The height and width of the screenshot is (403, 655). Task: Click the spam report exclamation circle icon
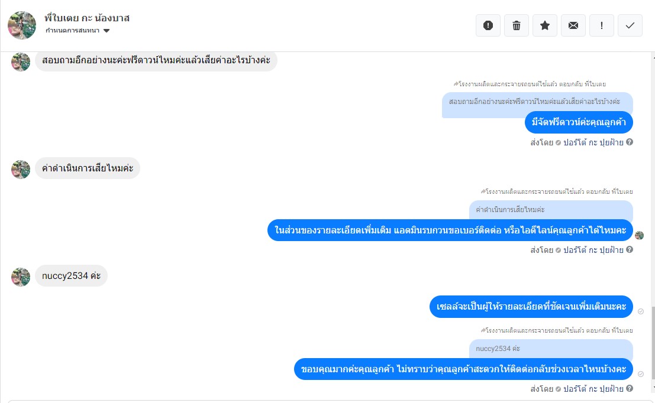point(488,25)
